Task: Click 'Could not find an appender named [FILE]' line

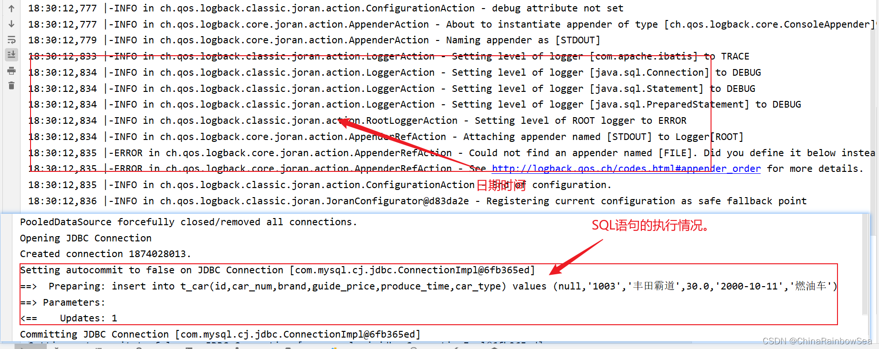Action: [451, 153]
